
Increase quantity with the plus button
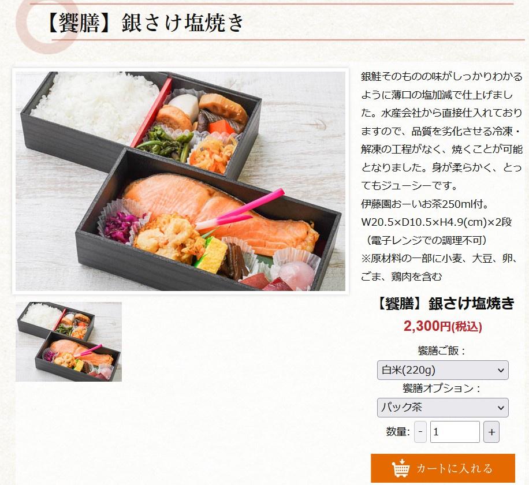coord(491,432)
